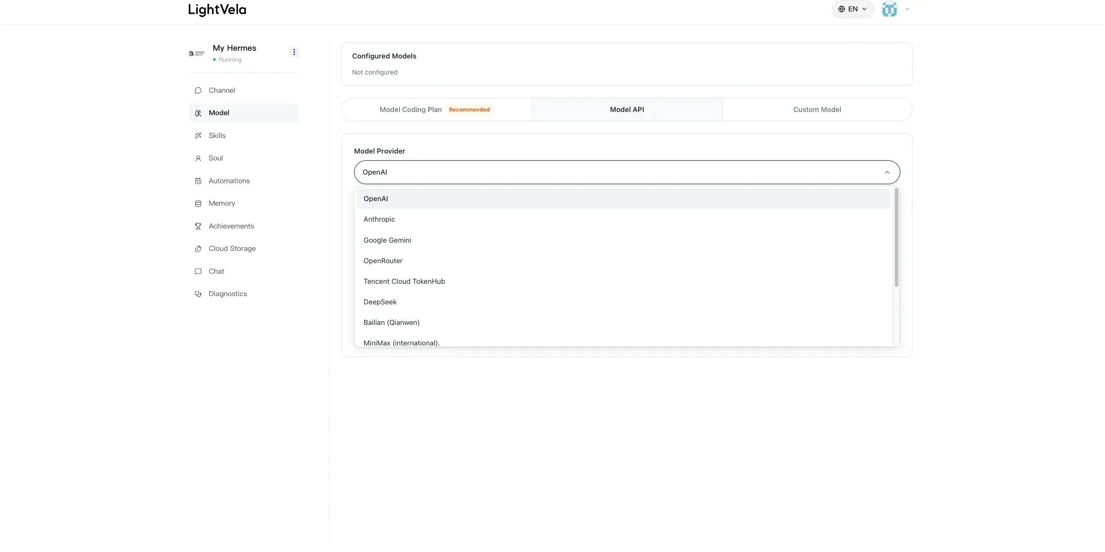Choose OpenRouter provider option
1105x552 pixels.
[x=623, y=261]
